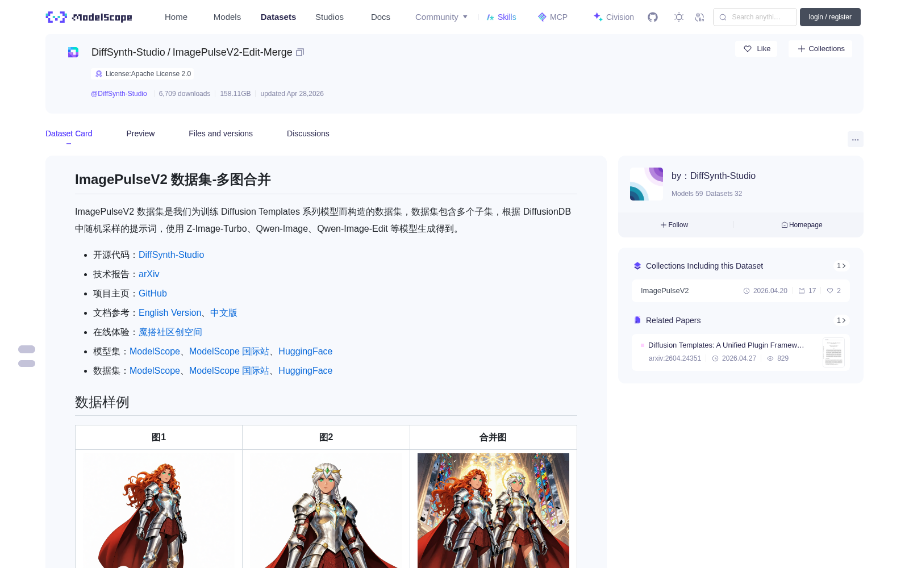Toggle the light/dark theme sun icon

pyautogui.click(x=679, y=17)
